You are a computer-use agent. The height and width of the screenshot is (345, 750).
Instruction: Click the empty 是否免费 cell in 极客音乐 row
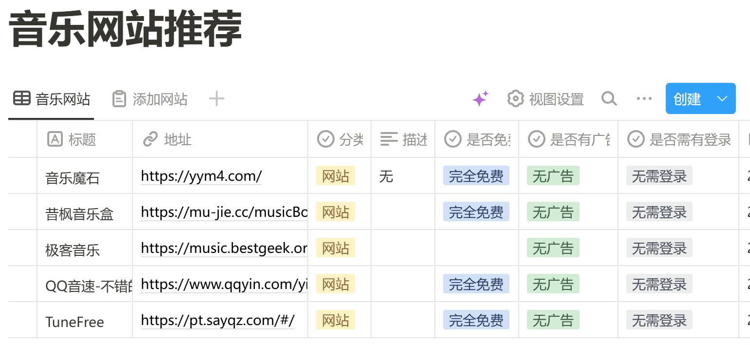point(477,248)
